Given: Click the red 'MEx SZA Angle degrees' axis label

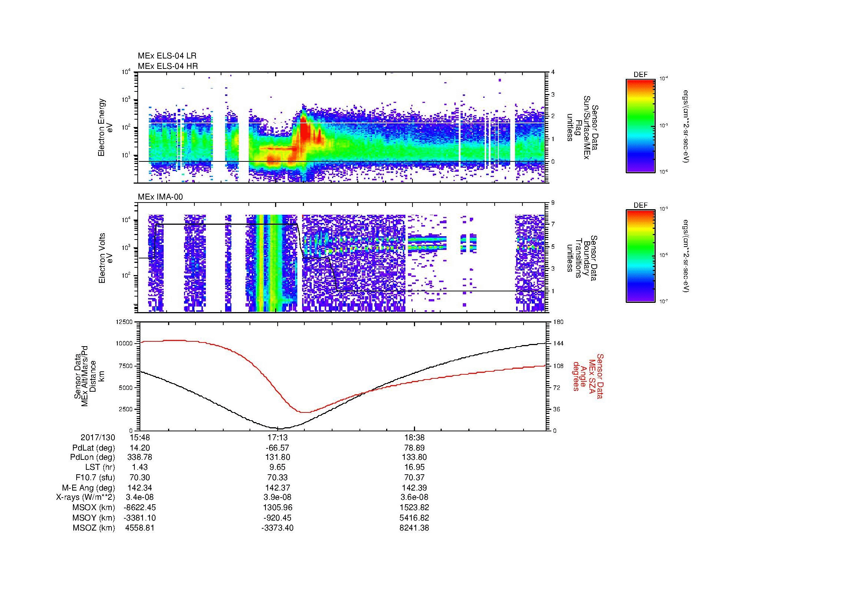Looking at the screenshot, I should [588, 376].
